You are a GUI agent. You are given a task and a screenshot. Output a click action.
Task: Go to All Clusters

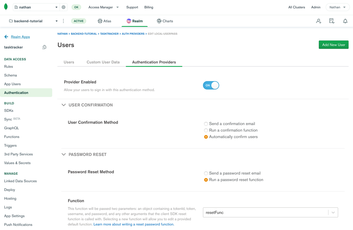297,7
